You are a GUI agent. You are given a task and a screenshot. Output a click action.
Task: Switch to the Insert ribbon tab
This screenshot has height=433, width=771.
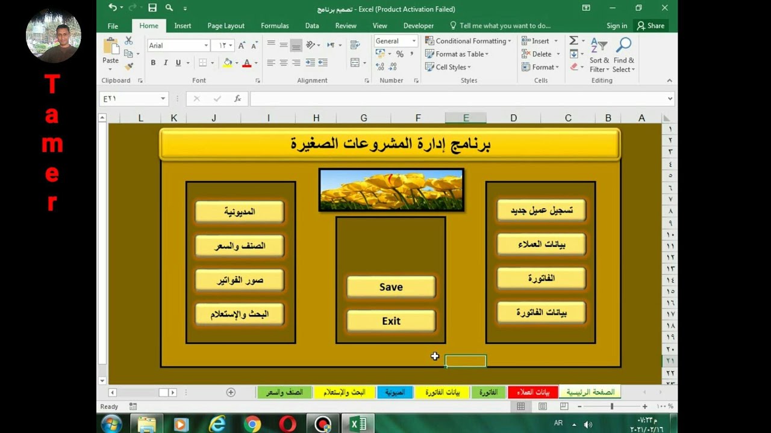tap(183, 26)
